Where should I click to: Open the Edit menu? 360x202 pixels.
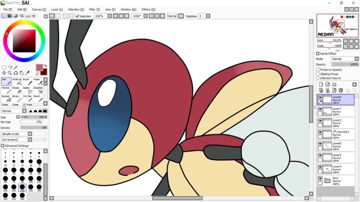[x=22, y=9]
